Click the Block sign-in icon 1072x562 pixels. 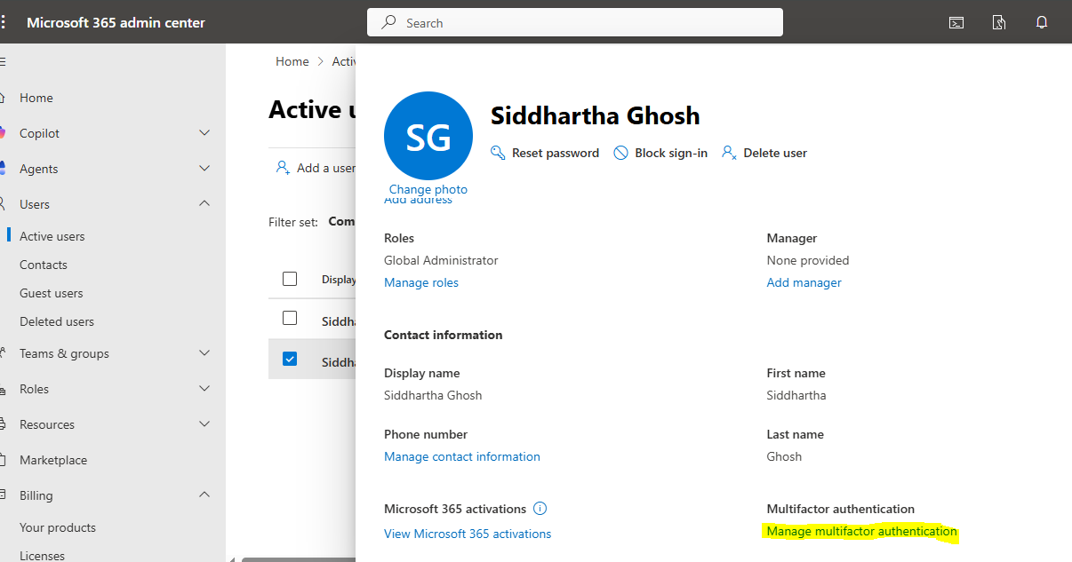point(620,153)
